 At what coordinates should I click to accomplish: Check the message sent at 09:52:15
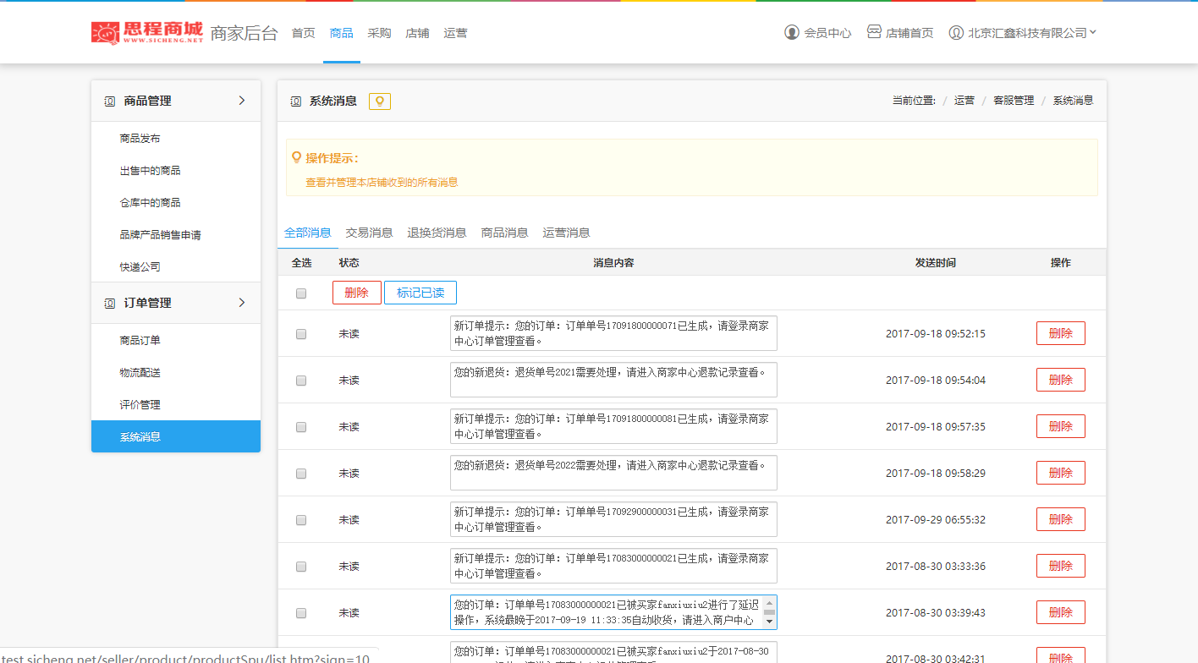[x=301, y=334]
